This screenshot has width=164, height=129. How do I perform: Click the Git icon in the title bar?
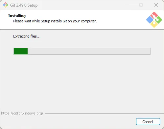pyautogui.click(x=6, y=5)
